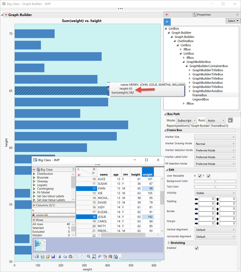Open Marker Label Color dropdown
Viewport: 241px width, 272px height.
click(x=215, y=157)
